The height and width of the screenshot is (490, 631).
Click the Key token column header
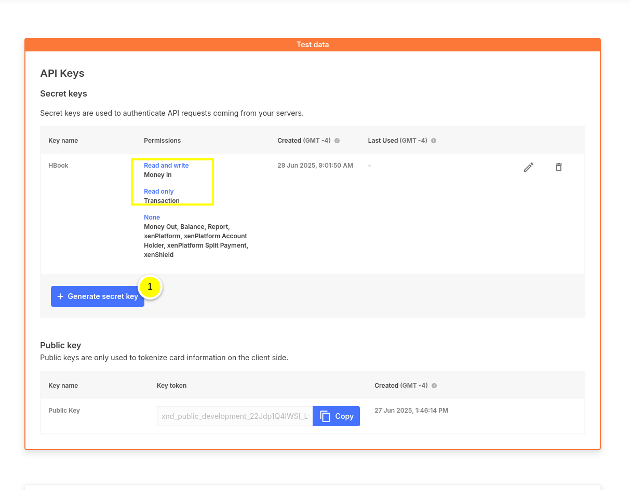click(171, 386)
